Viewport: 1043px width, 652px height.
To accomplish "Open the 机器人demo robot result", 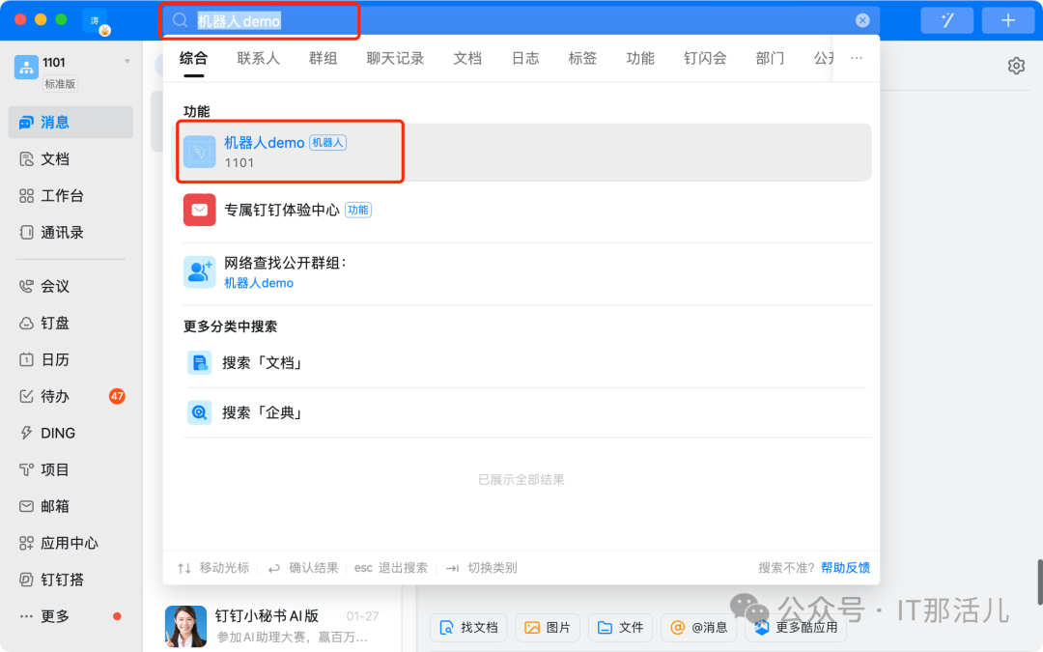I will [x=523, y=153].
